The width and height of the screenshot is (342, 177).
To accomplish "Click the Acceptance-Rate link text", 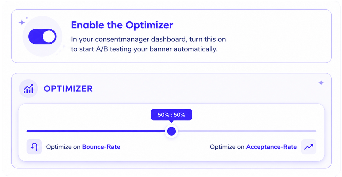I will pyautogui.click(x=271, y=147).
